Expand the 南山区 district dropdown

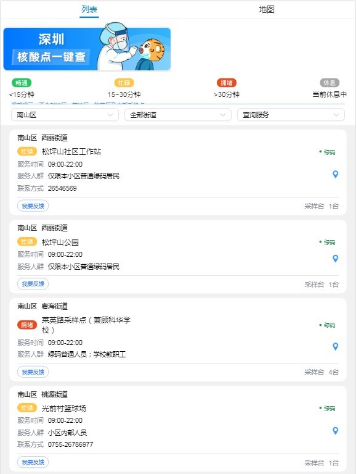point(65,115)
